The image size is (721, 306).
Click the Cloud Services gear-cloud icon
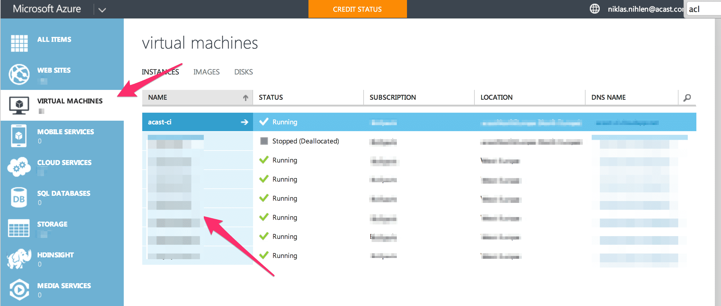[19, 167]
